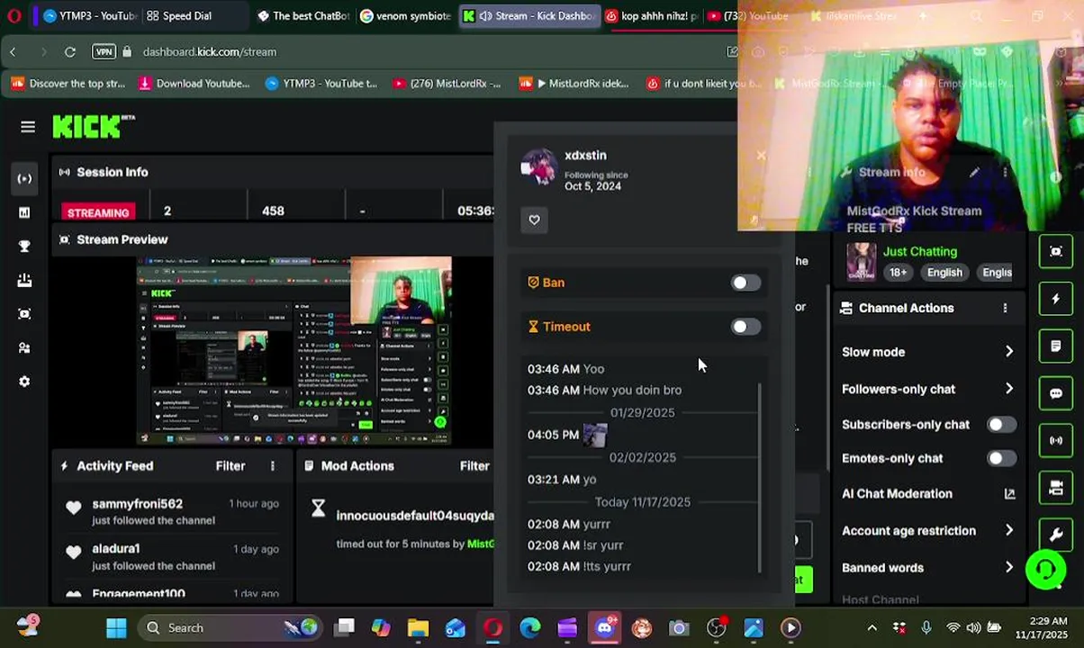Enable Emotes-only chat

1001,458
